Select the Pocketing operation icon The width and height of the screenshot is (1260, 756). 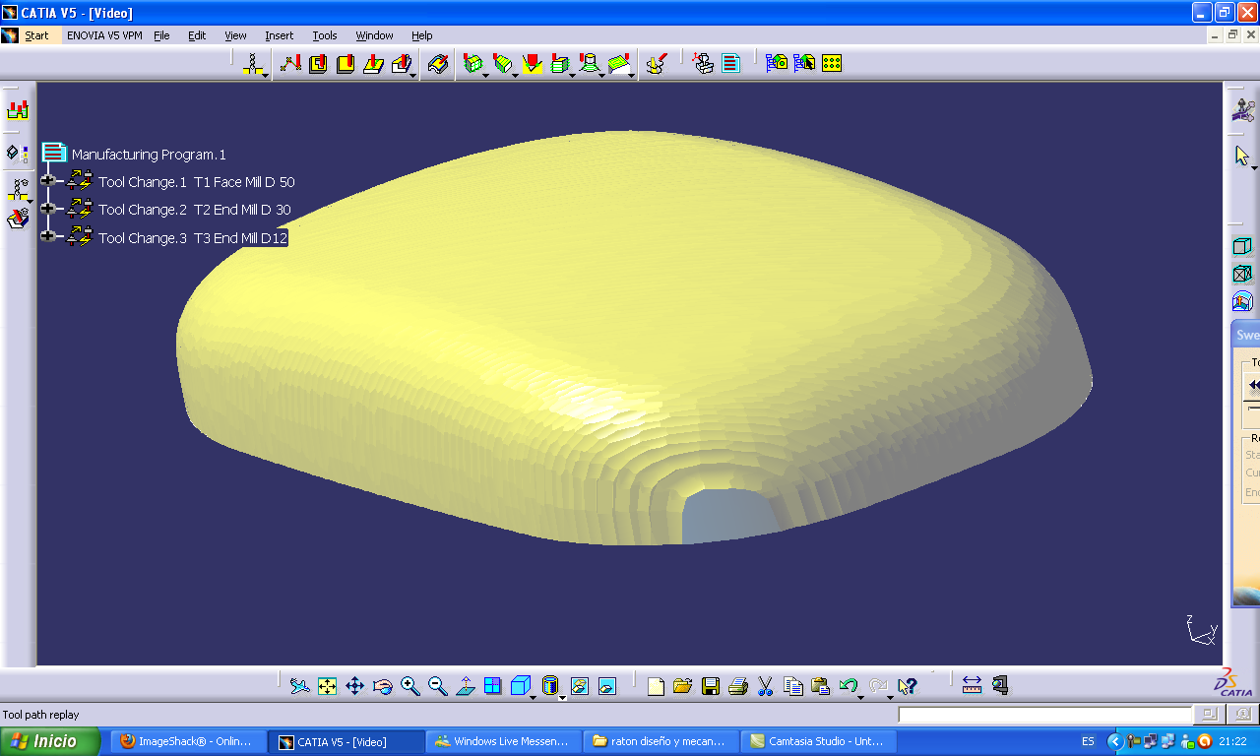tap(318, 64)
